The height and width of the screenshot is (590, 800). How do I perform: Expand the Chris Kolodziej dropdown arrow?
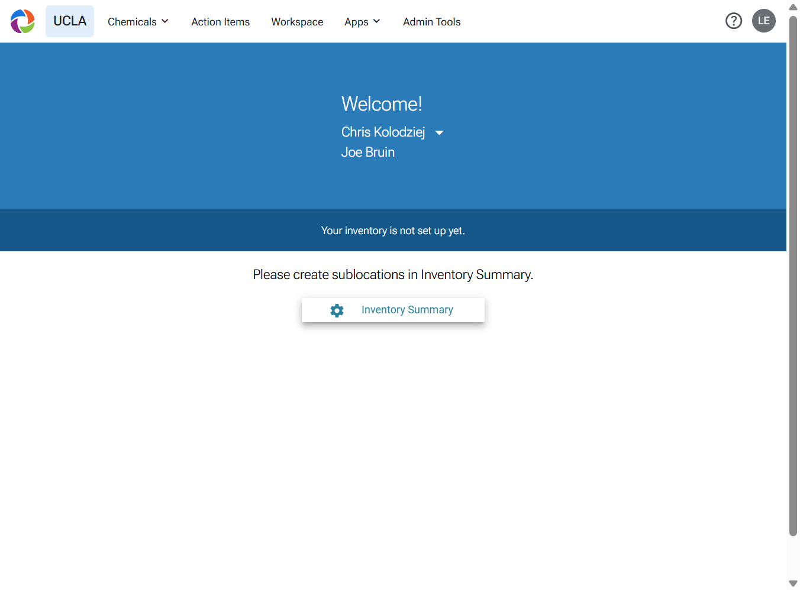[439, 133]
